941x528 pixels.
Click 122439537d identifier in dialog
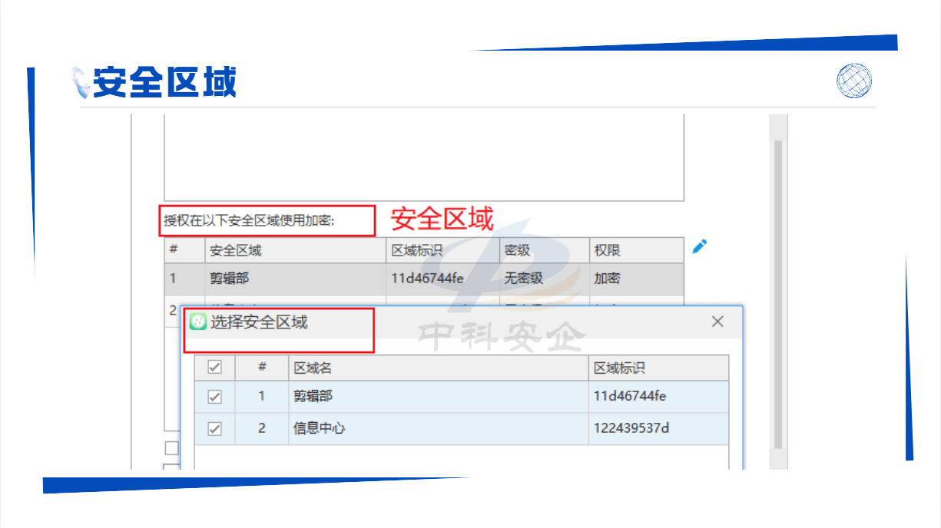tap(631, 428)
